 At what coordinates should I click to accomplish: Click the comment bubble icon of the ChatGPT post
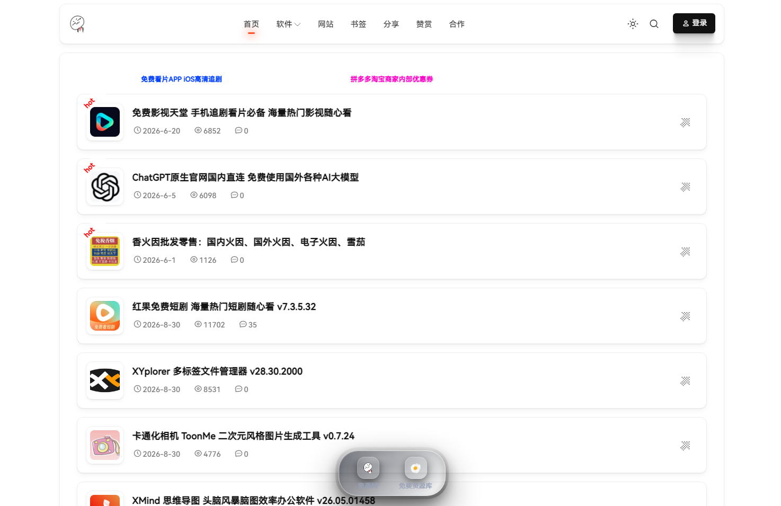click(x=234, y=195)
